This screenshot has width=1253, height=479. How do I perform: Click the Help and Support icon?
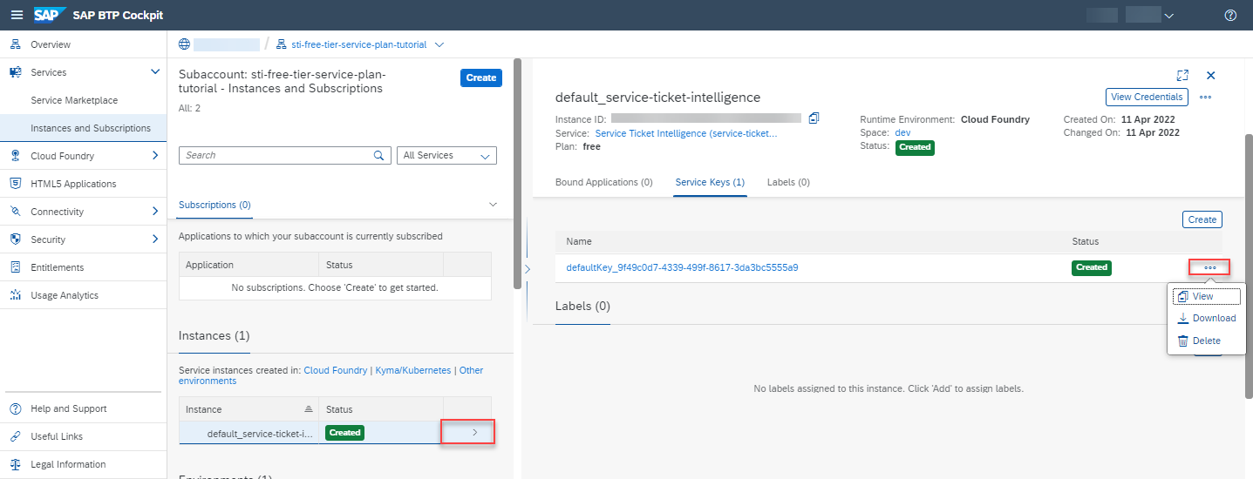click(x=15, y=408)
